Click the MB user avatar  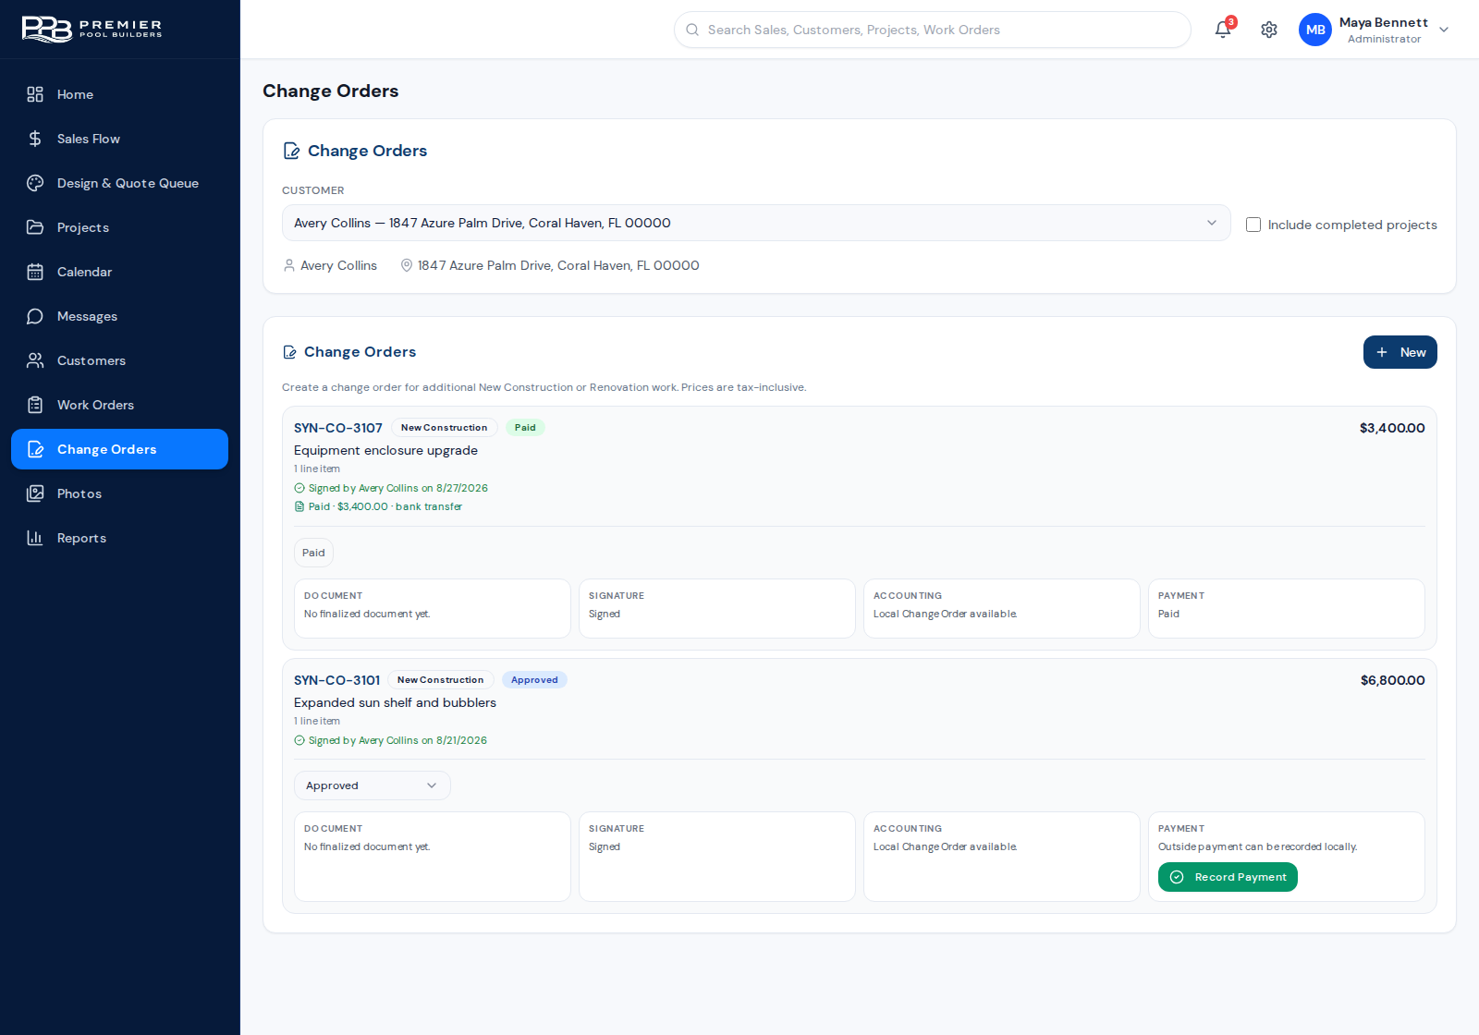[1315, 30]
